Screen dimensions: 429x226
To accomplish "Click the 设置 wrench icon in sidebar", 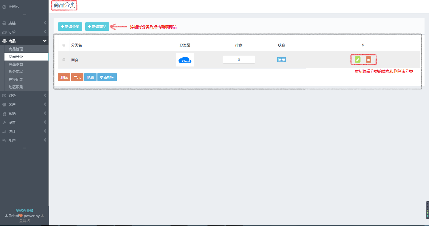I will [x=4, y=123].
